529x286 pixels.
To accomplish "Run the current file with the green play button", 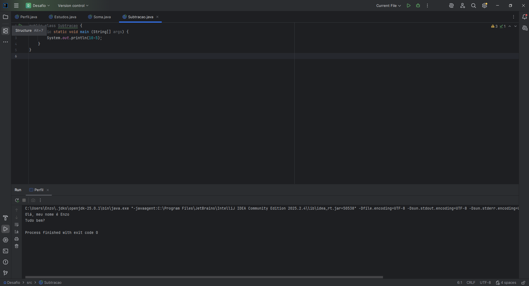I will point(409,6).
